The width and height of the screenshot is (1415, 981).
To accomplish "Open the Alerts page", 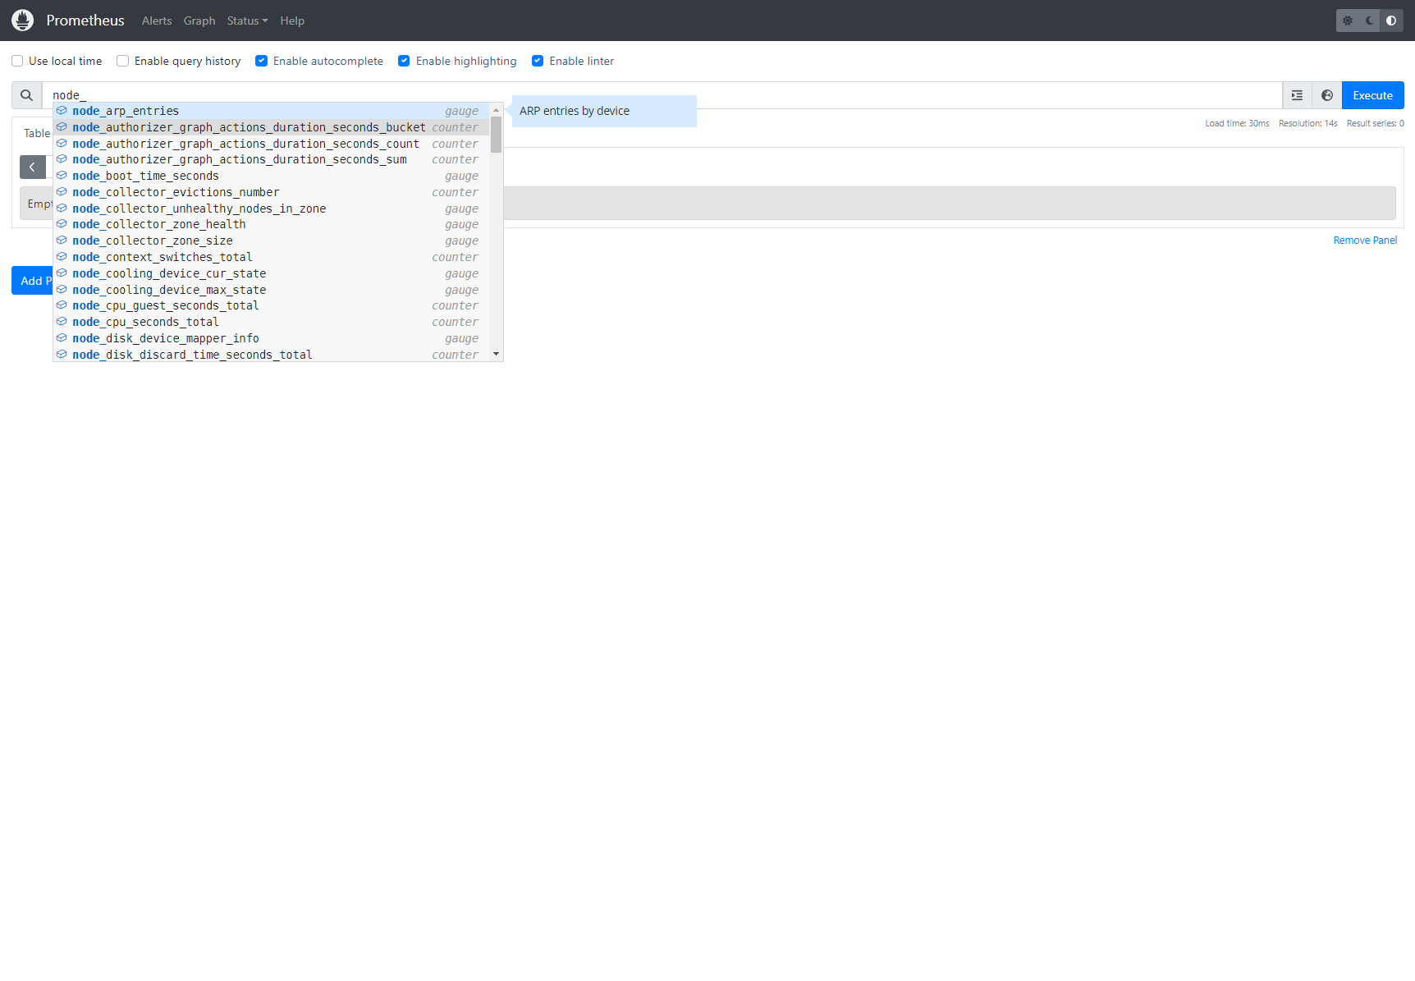I will (x=157, y=21).
